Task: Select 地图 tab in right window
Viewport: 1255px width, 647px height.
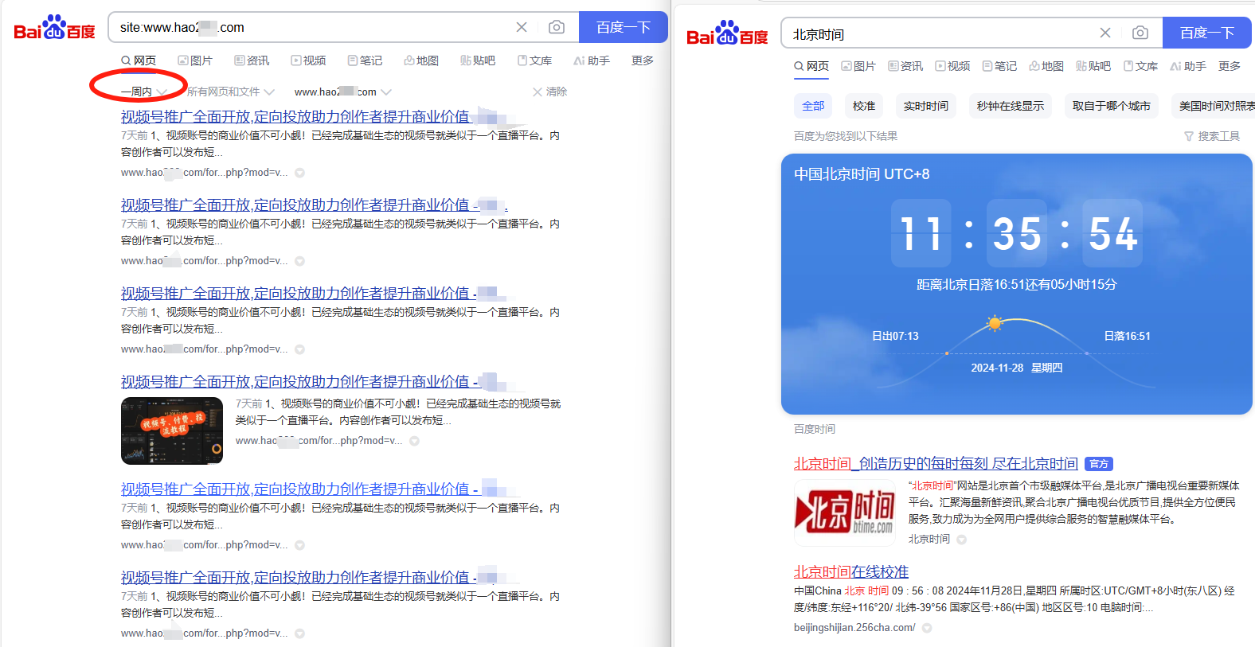Action: (1046, 66)
